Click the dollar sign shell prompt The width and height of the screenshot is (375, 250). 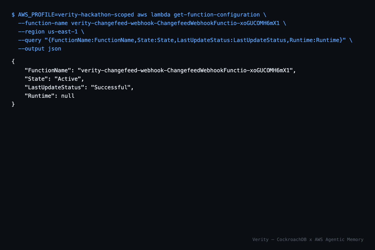13,15
